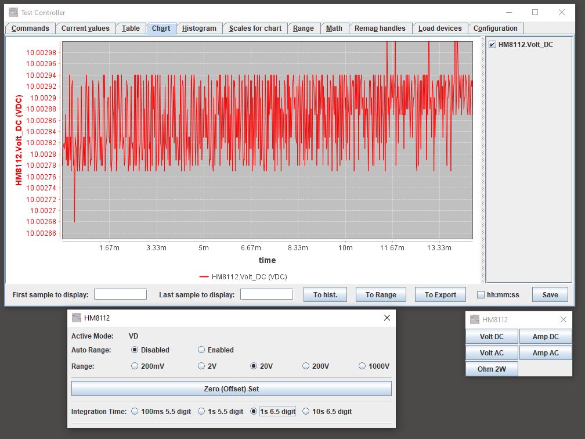
Task: Switch meter to Volt DC mode
Action: click(x=492, y=336)
